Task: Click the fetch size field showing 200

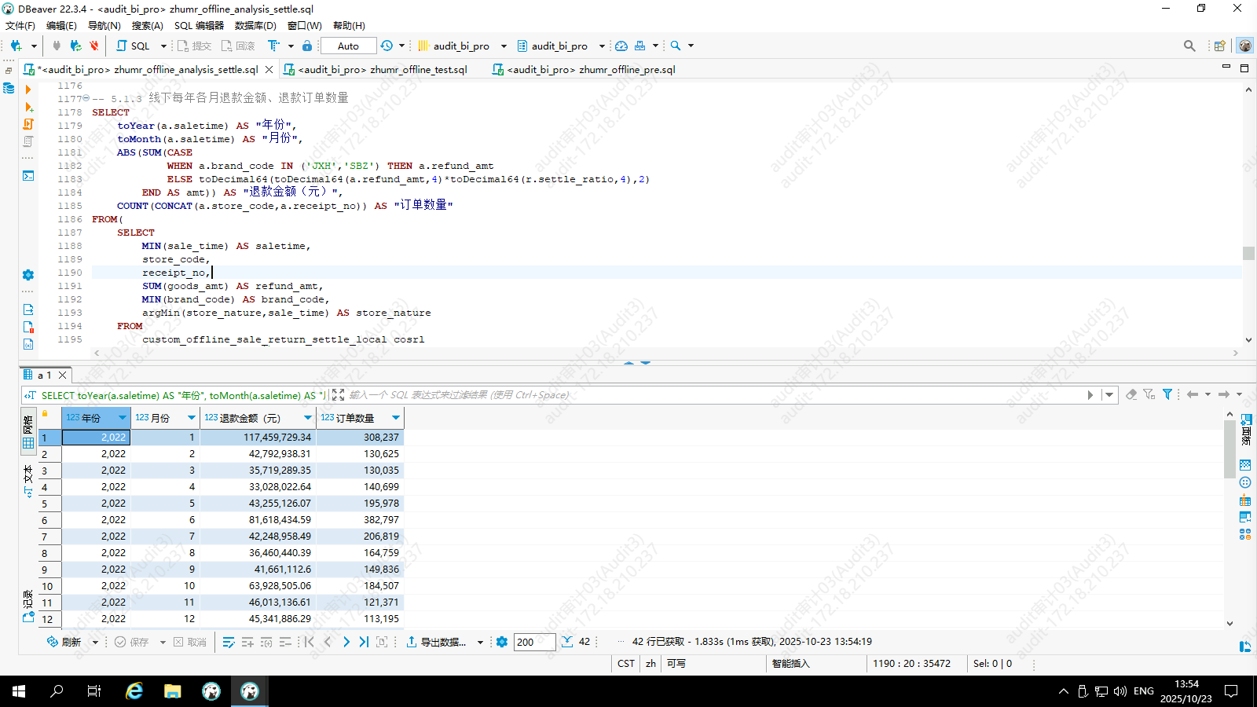Action: click(x=534, y=642)
